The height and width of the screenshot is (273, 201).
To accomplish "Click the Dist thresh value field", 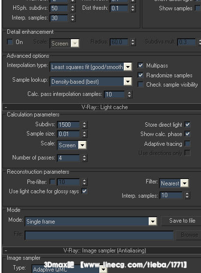I will 119,8.
